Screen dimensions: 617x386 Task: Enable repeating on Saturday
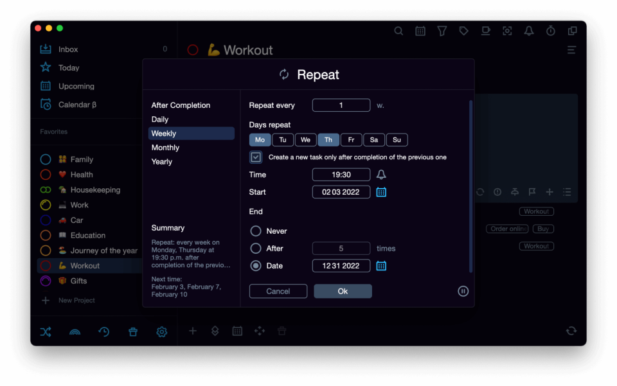coord(373,139)
